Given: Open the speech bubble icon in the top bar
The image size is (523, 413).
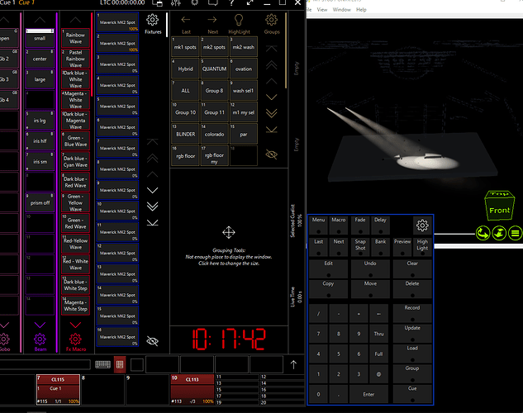Looking at the screenshot, I should (213, 3).
